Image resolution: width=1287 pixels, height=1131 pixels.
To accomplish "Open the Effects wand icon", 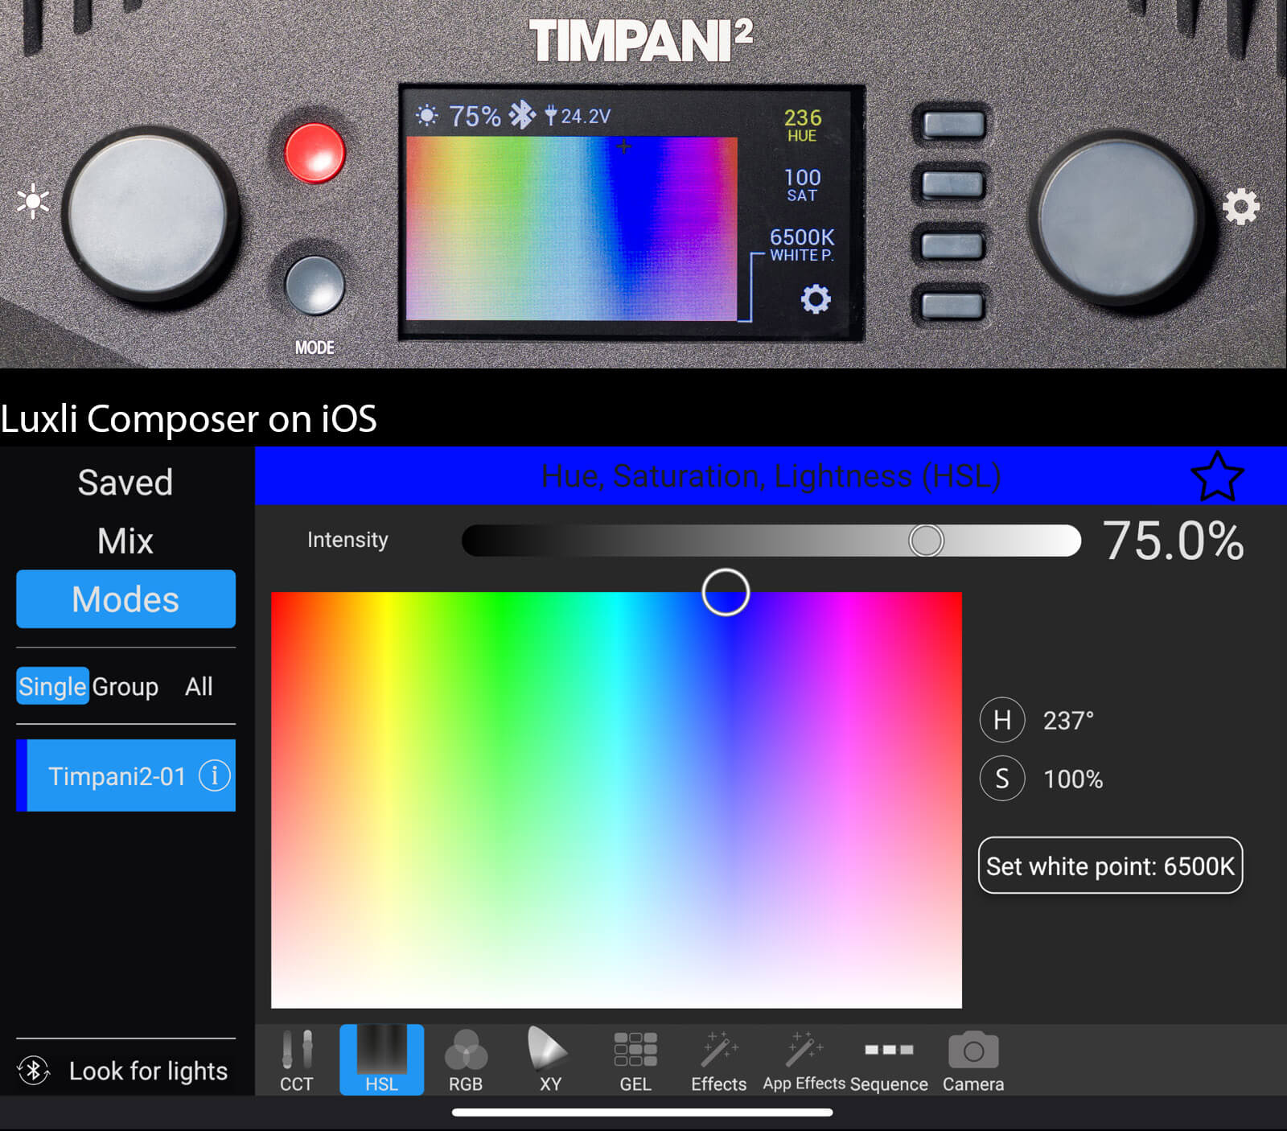I will point(718,1059).
